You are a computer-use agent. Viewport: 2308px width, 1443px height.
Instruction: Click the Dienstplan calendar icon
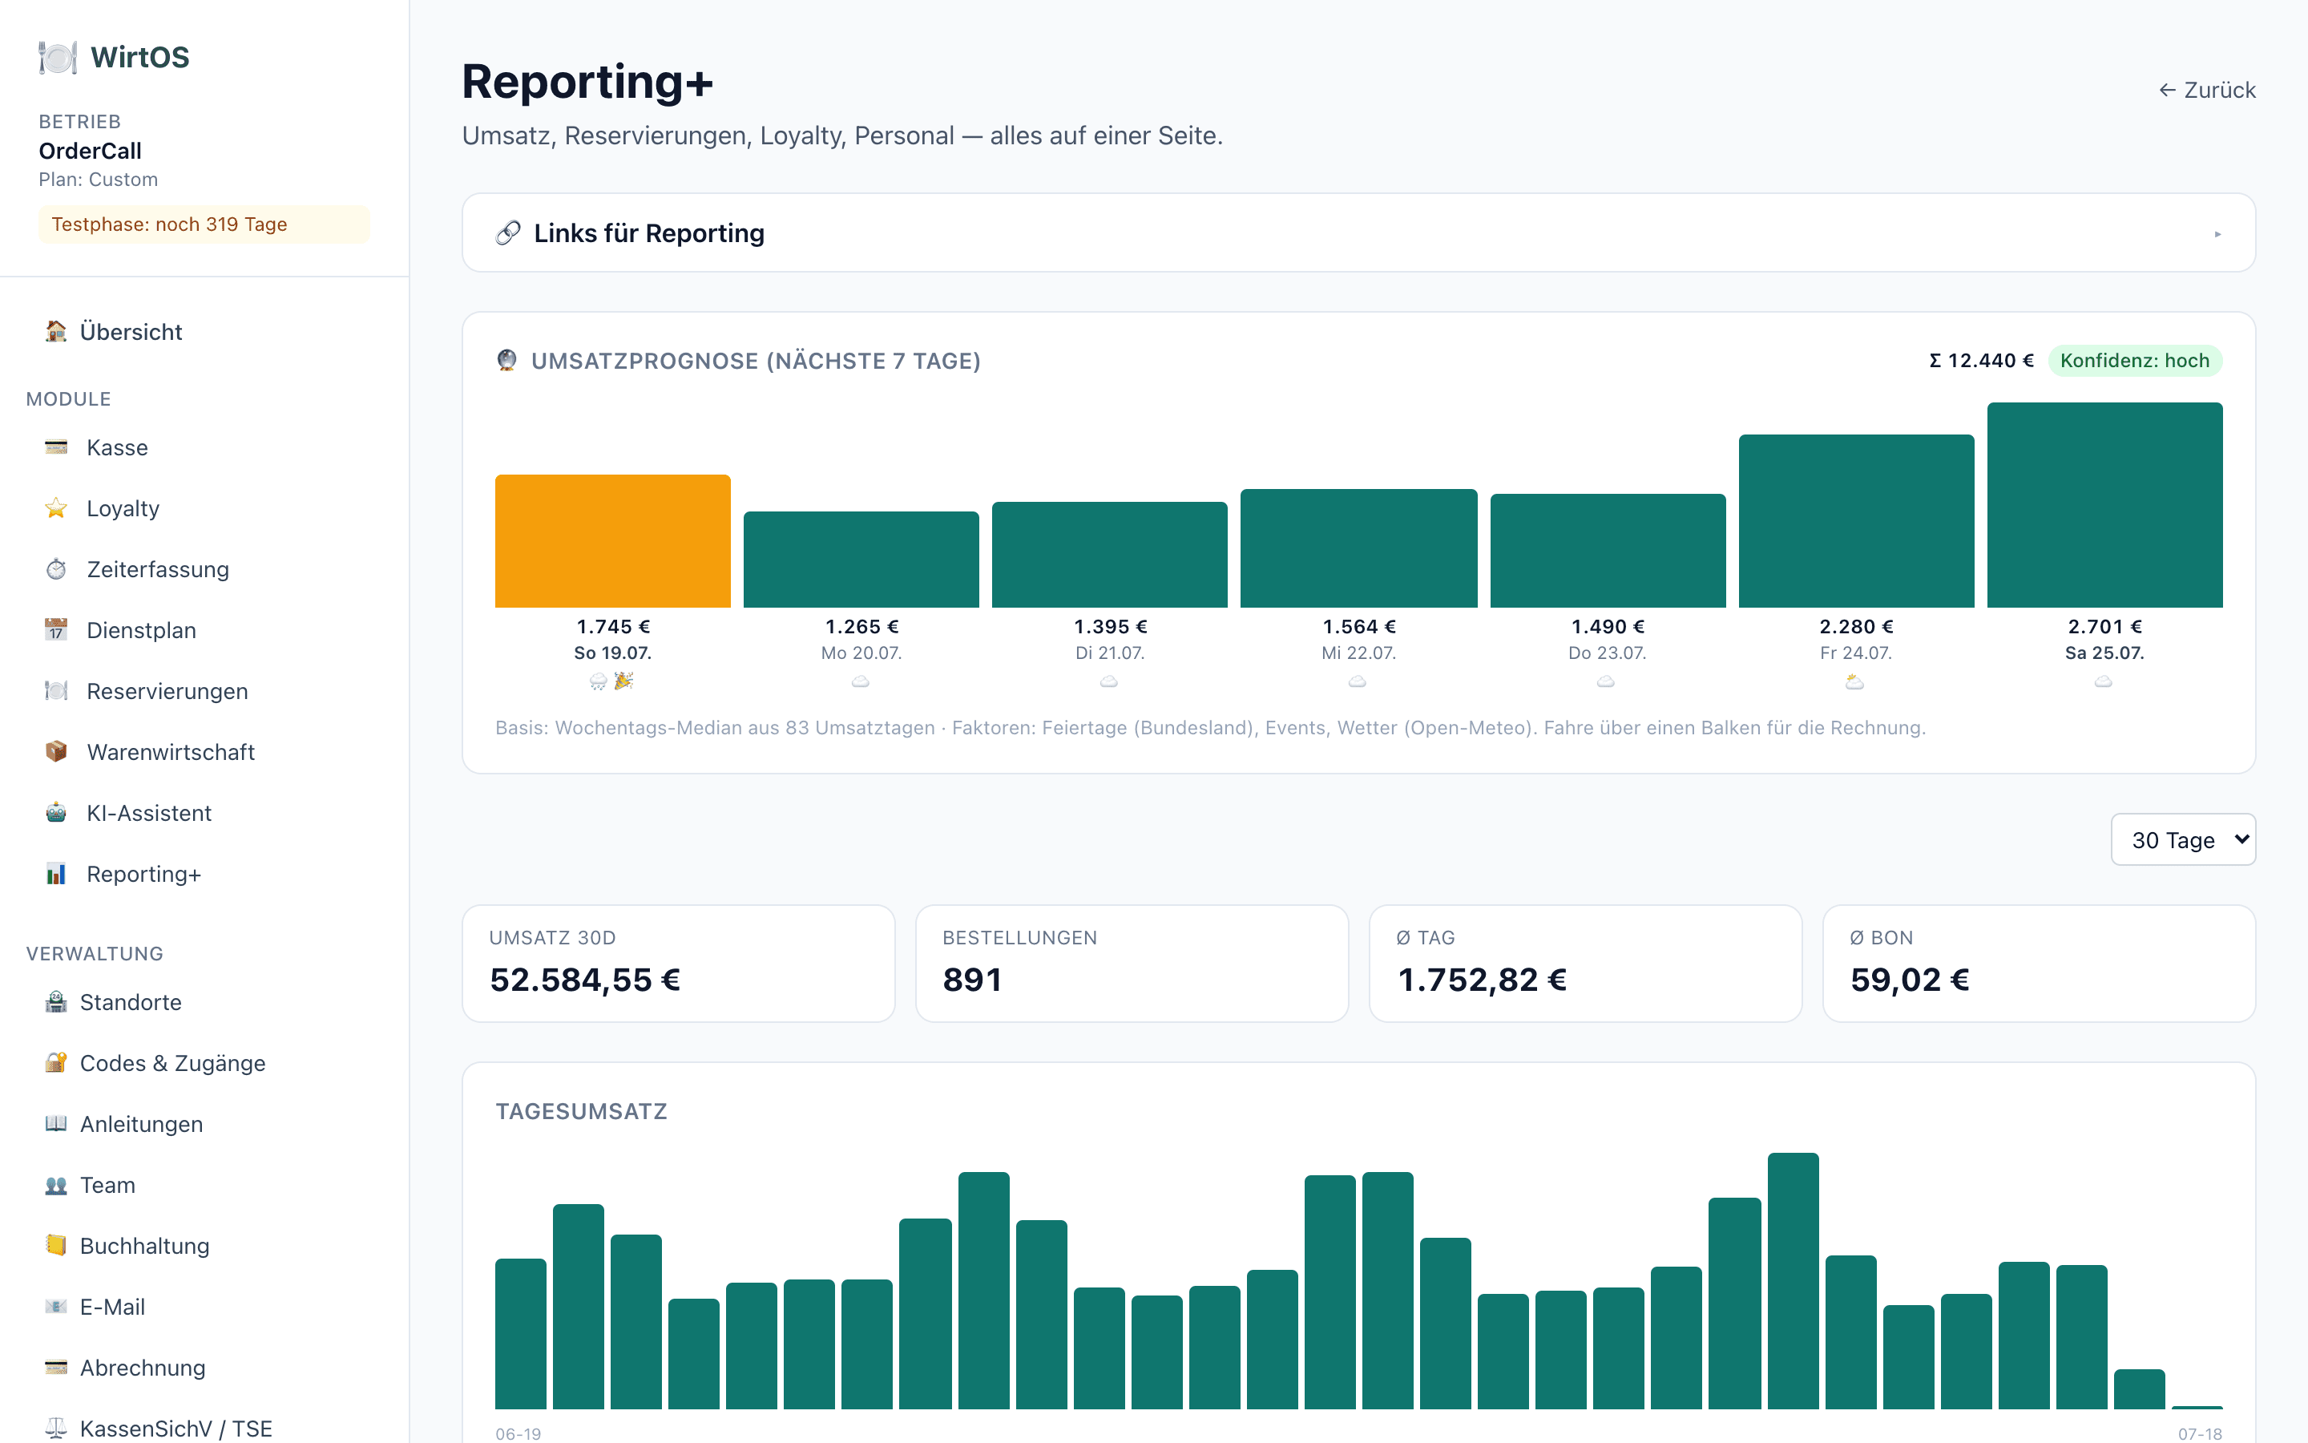pyautogui.click(x=56, y=630)
